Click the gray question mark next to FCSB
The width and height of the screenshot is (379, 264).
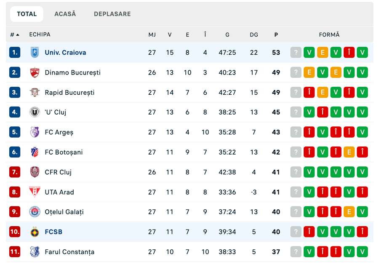[x=296, y=232]
